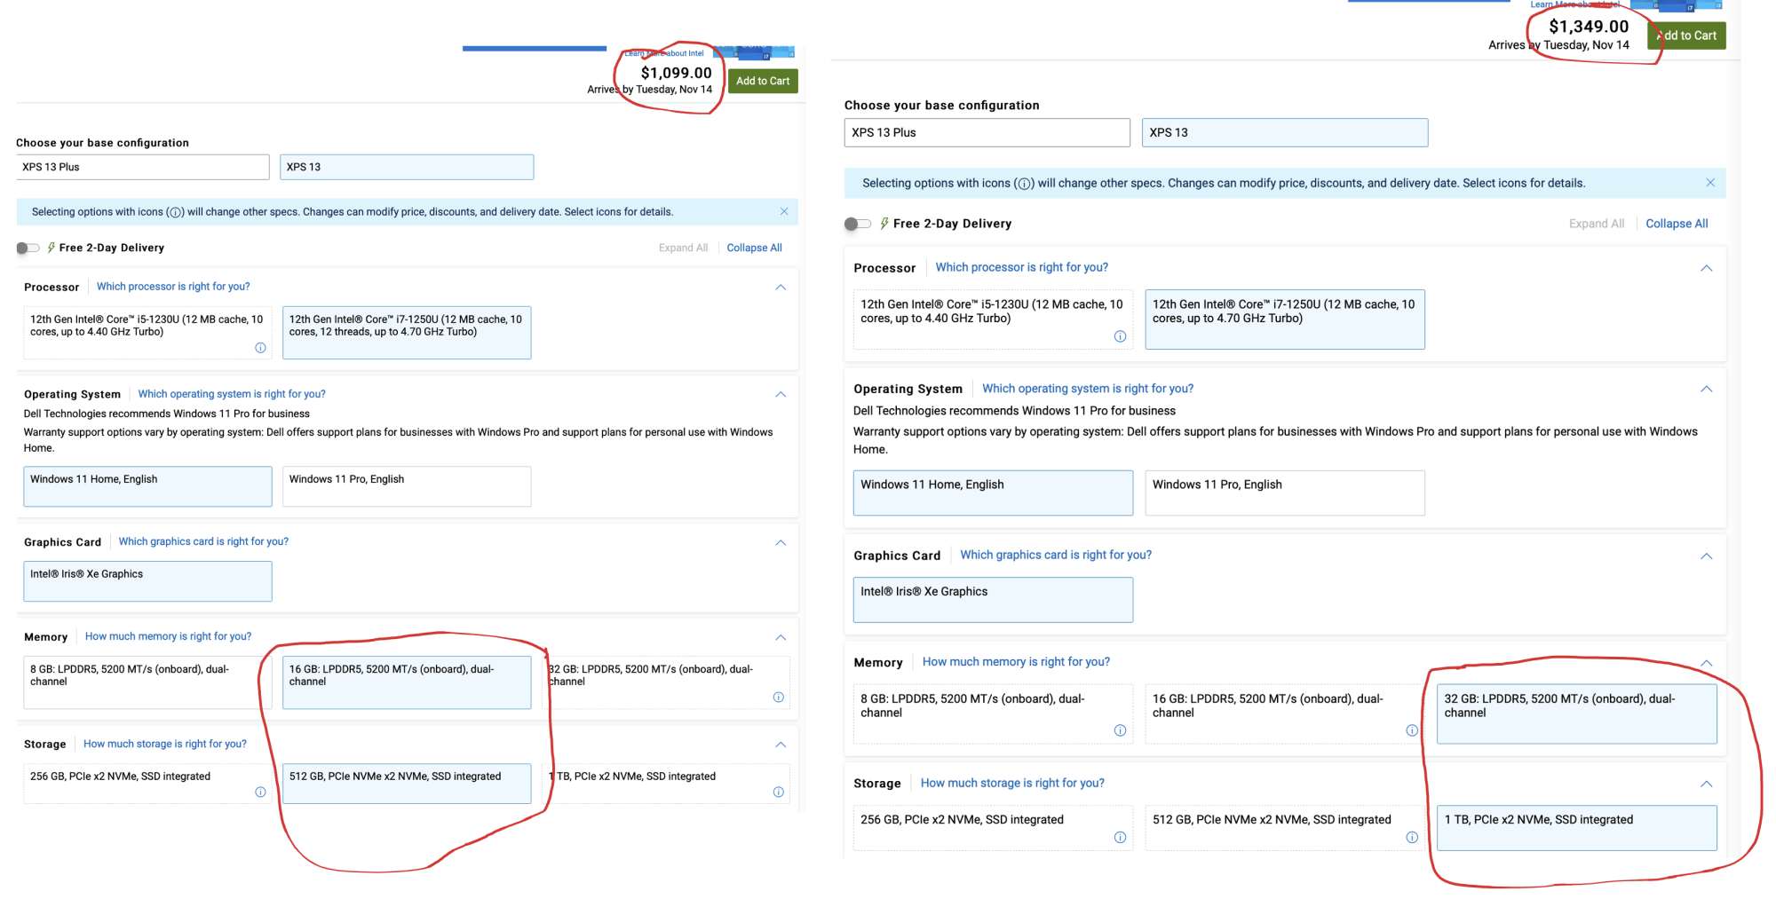Open storage help link in $1,349 configurator
Viewport: 1776px width, 899px height.
coord(1012,783)
